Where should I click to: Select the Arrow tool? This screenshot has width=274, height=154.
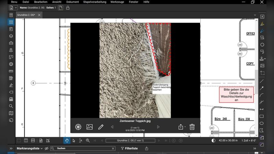pos(262,88)
